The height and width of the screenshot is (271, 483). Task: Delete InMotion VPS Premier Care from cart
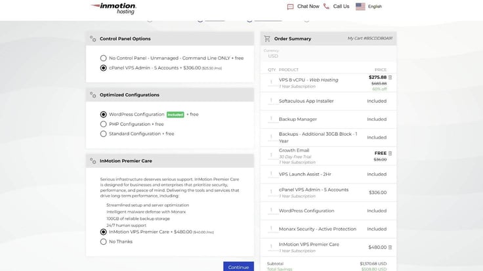390,247
